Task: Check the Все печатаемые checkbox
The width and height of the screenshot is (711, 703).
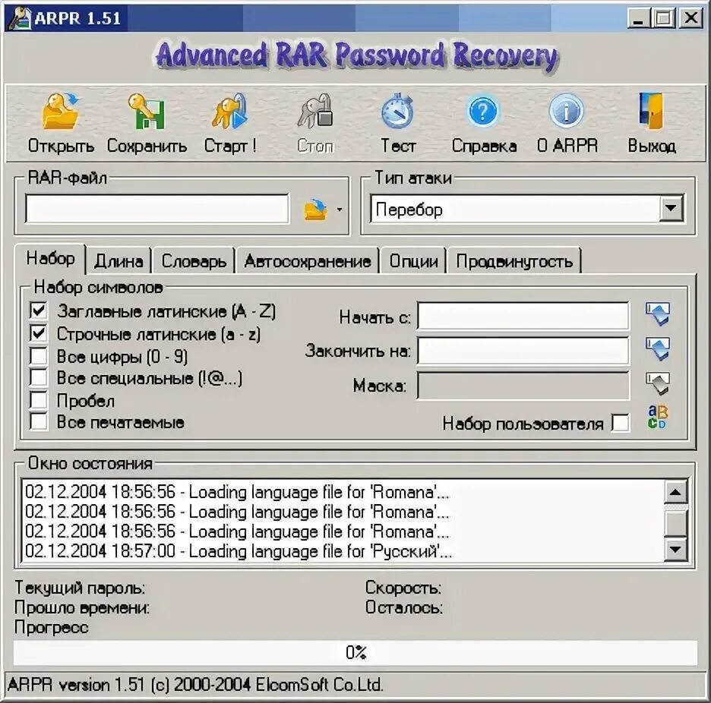Action: 38,421
